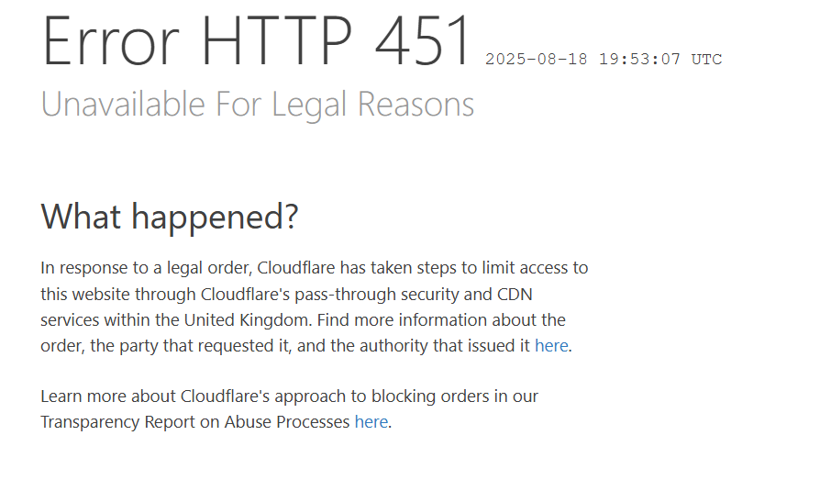This screenshot has height=480, width=820.
Task: Click "Find more information about the" sentence start
Action: click(x=441, y=319)
